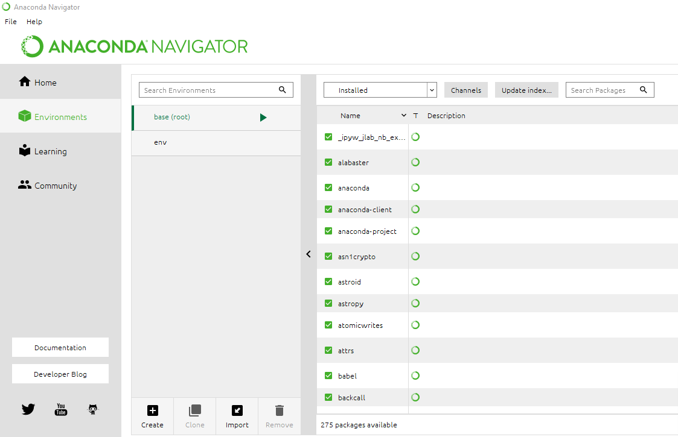This screenshot has height=437, width=678.
Task: Click the GitHub octocat icon
Action: pyautogui.click(x=92, y=410)
